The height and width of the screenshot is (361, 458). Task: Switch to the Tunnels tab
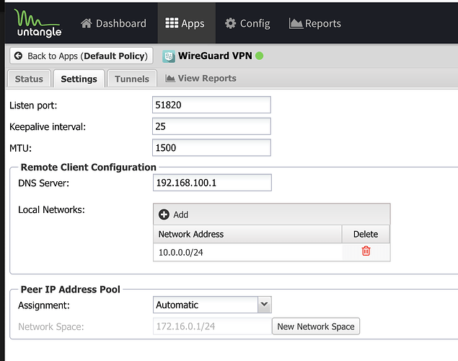pos(132,79)
